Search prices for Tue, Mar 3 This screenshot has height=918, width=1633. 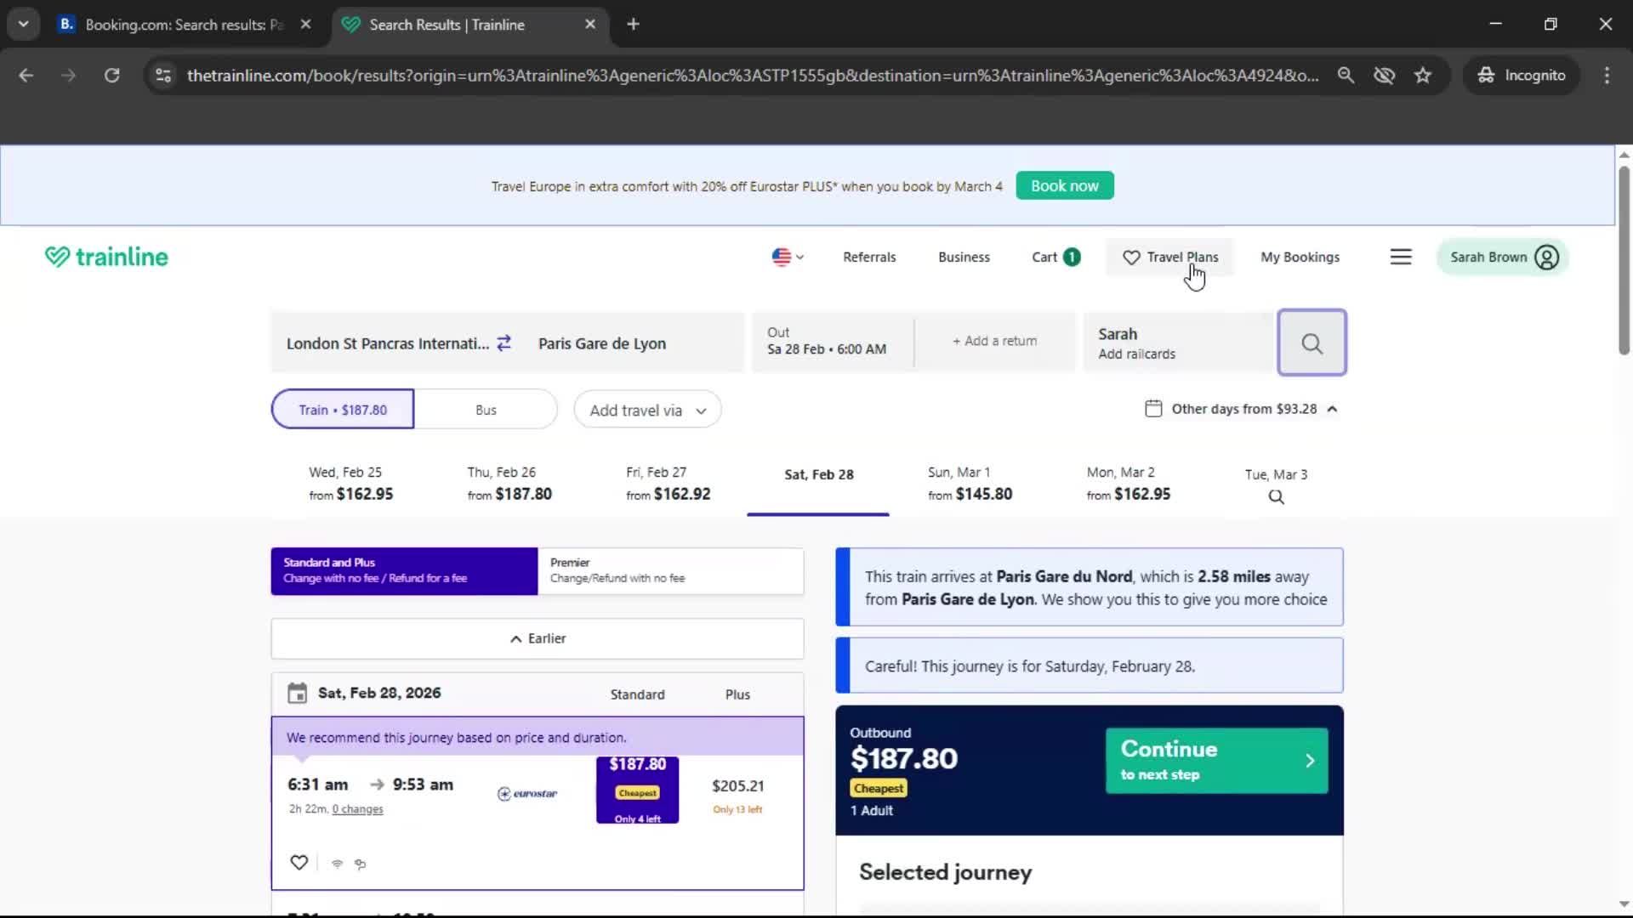[1276, 485]
